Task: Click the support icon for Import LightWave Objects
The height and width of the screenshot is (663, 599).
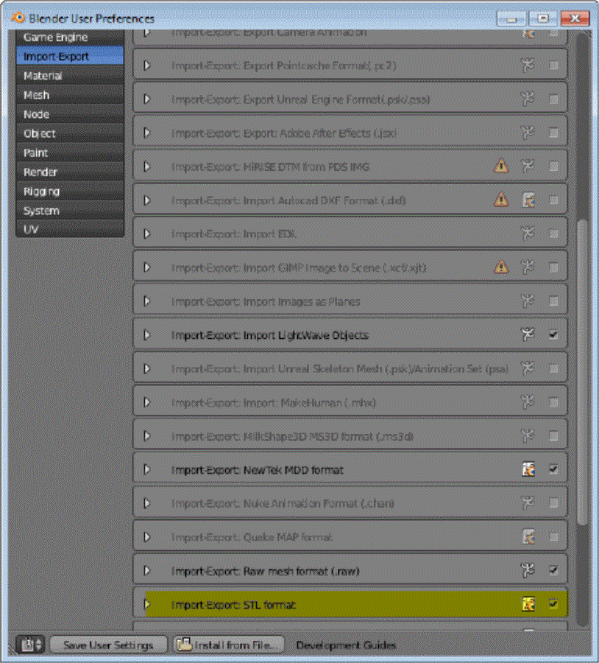Action: (x=527, y=334)
